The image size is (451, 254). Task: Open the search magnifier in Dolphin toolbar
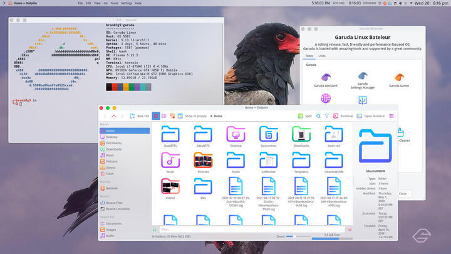click(x=318, y=116)
